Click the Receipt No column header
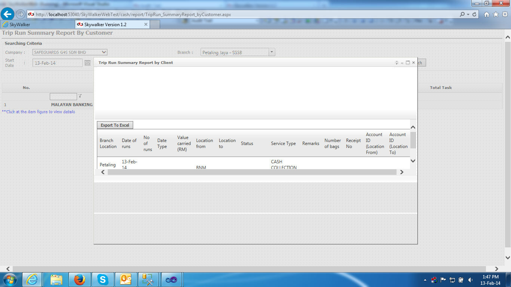 (x=353, y=143)
